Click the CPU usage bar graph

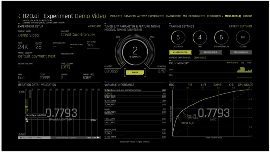pyautogui.click(x=244, y=70)
